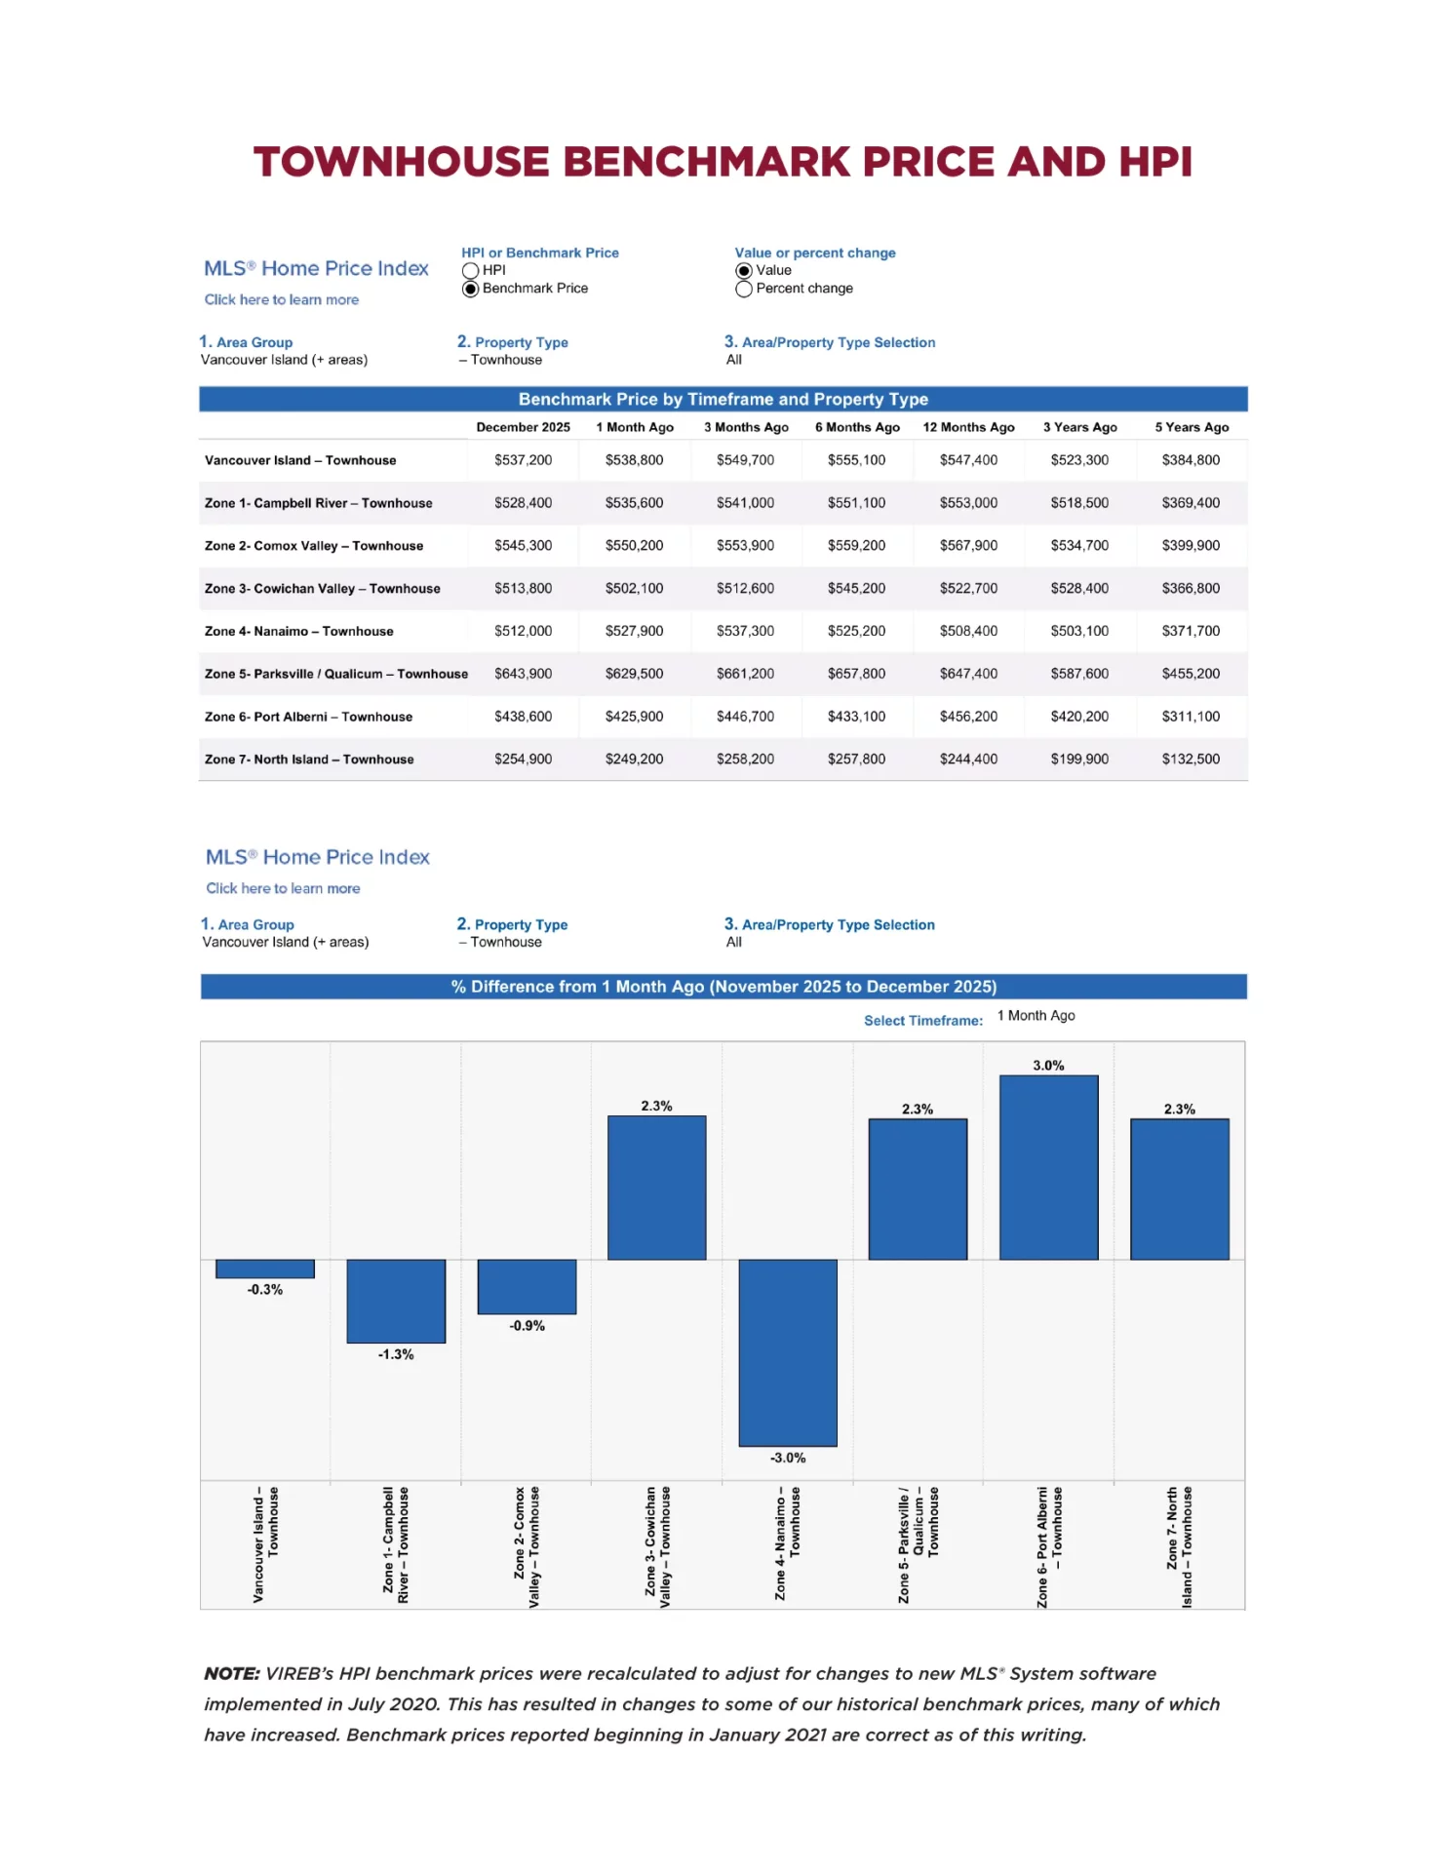Screen dimensions: 1447x1872
Task: Click the Zone 4 Nanaimo -3.0% bar
Action: coord(787,1351)
